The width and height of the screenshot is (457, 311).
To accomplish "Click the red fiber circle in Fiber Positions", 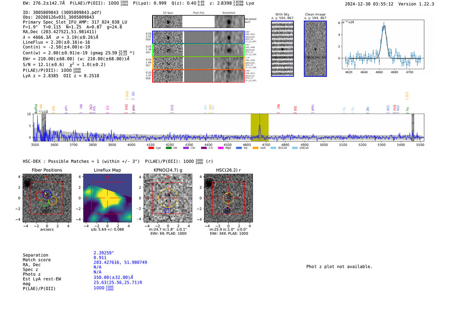I will [40, 196].
